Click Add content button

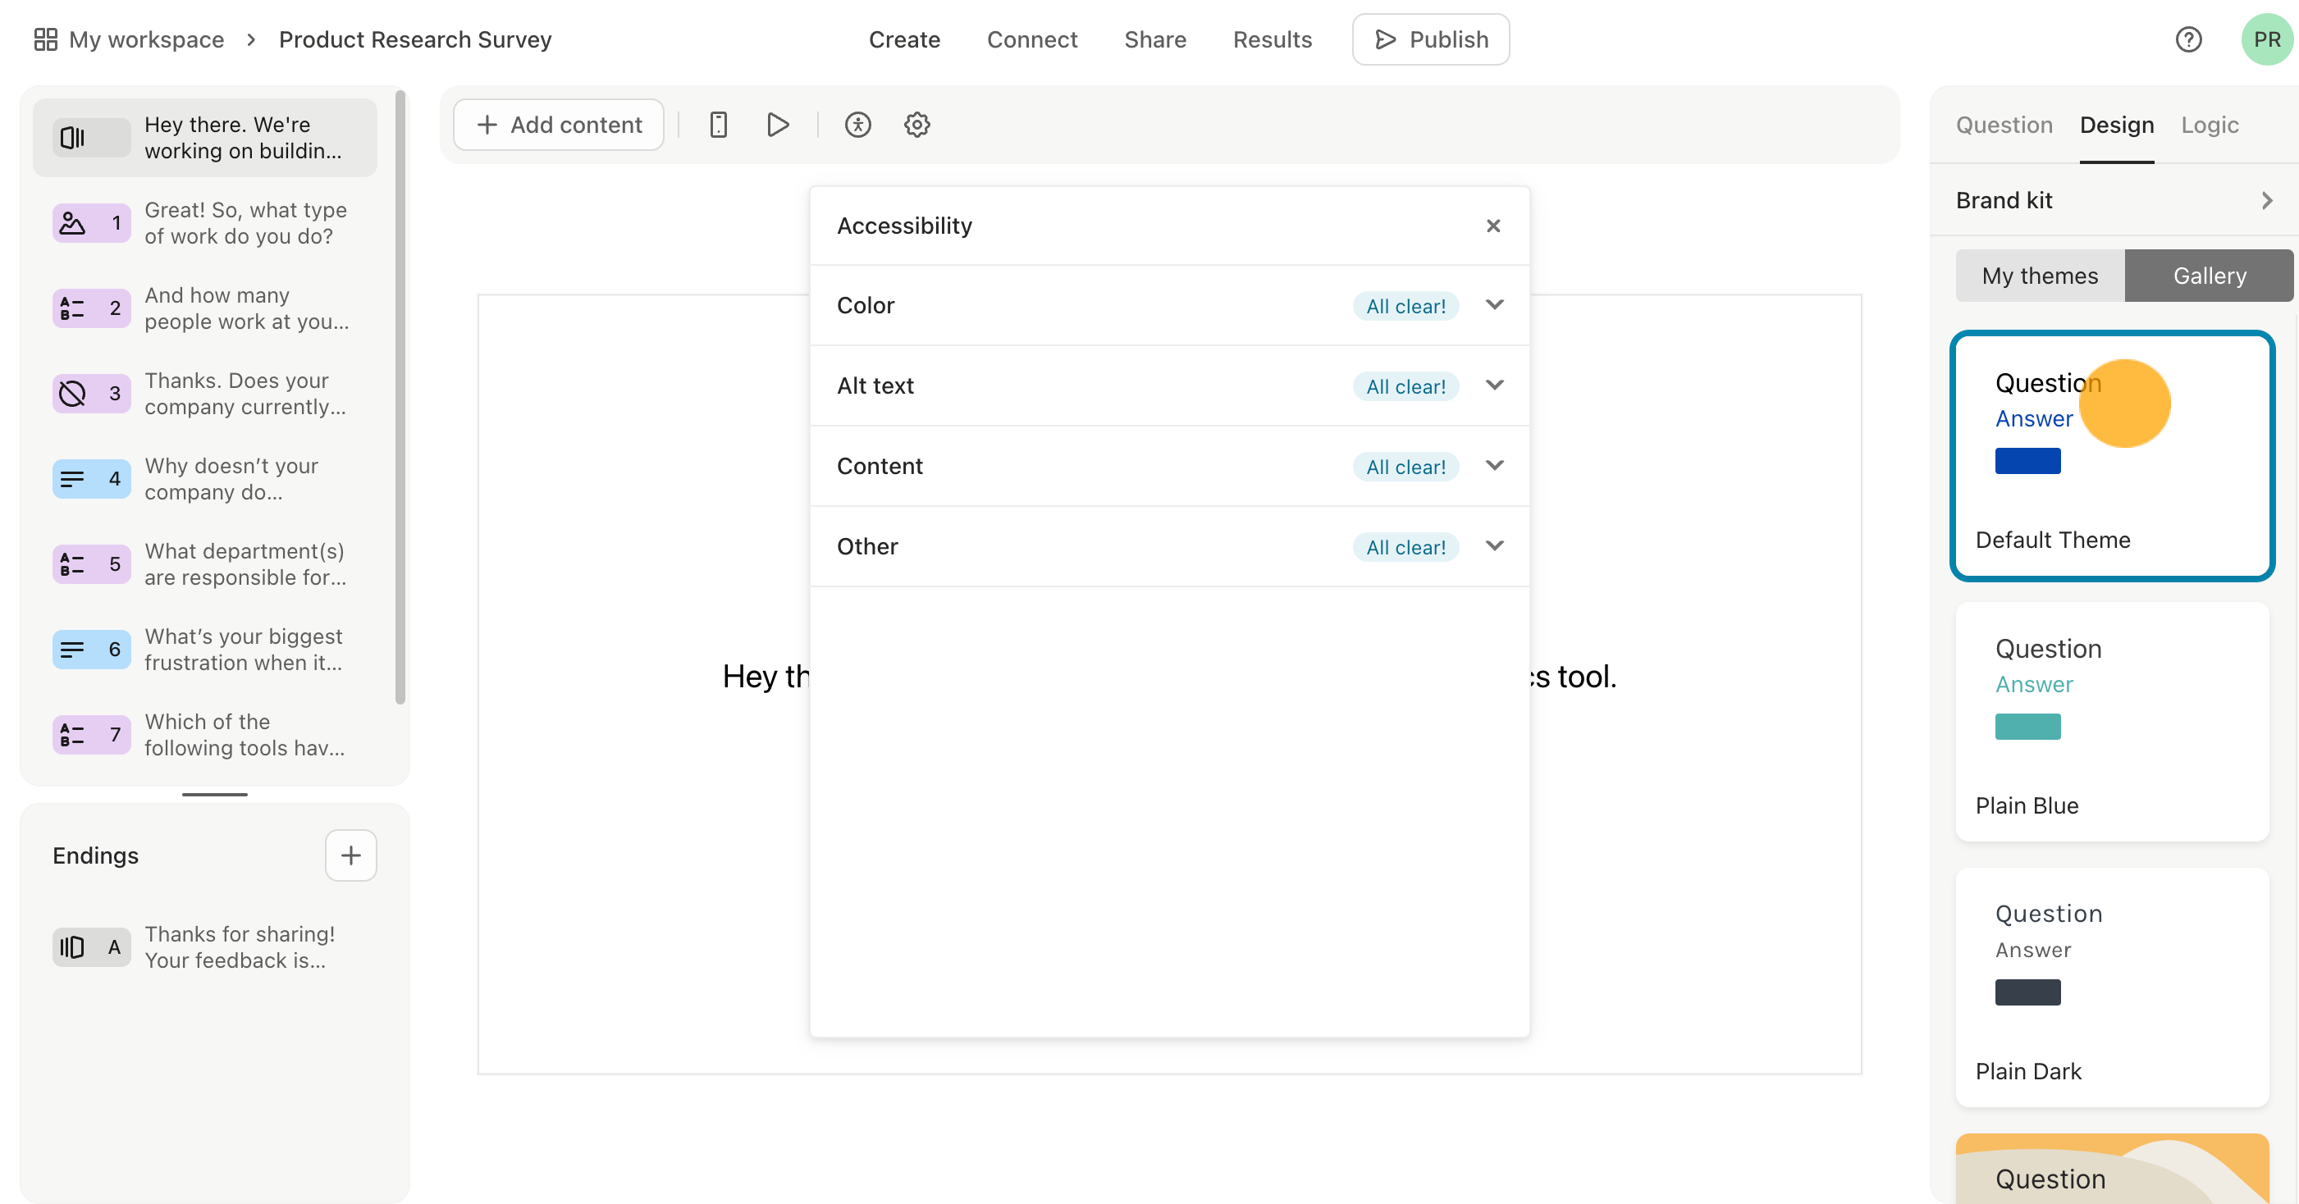tap(559, 125)
